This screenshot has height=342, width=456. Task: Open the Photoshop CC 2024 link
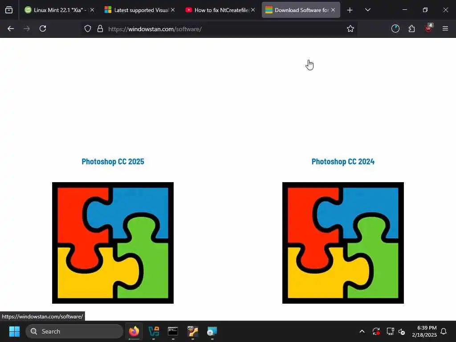[343, 162]
